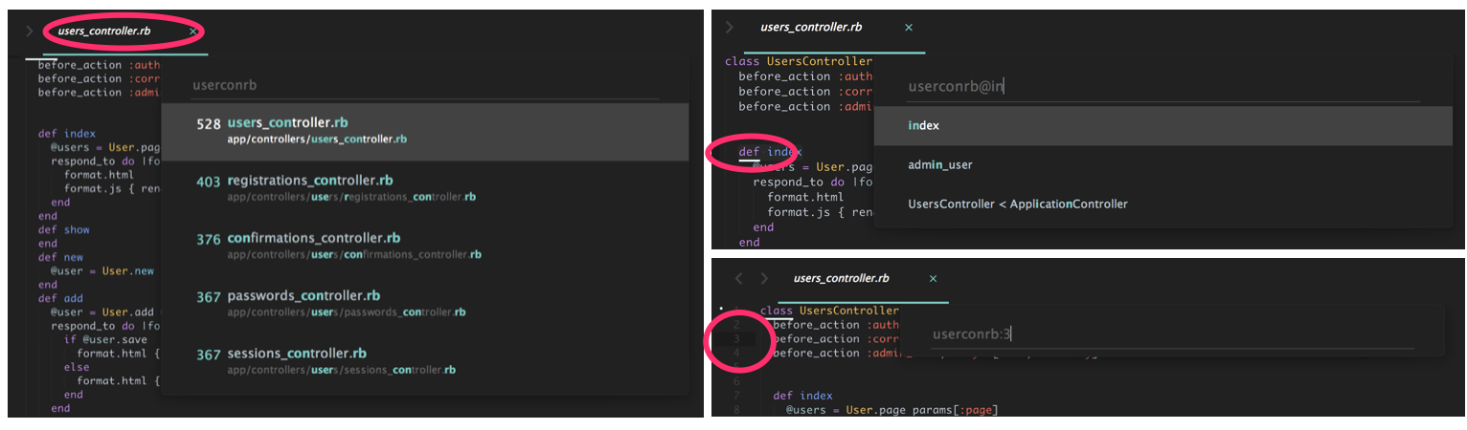Close the users_controller.rb tab in the bottom-right panel
The height and width of the screenshot is (430, 1467).
(x=933, y=279)
